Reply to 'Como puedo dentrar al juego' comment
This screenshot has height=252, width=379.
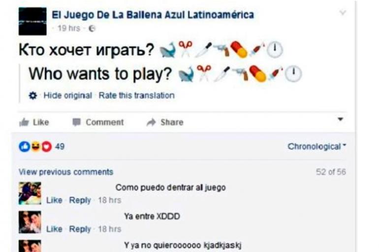(x=80, y=200)
